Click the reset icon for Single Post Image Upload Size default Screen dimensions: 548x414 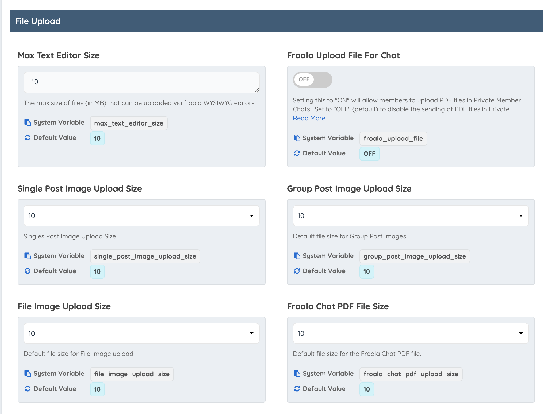[28, 271]
